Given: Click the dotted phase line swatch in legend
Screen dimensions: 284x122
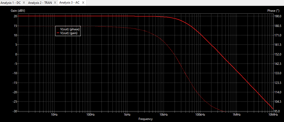Looking at the screenshot, I should [x=58, y=29].
